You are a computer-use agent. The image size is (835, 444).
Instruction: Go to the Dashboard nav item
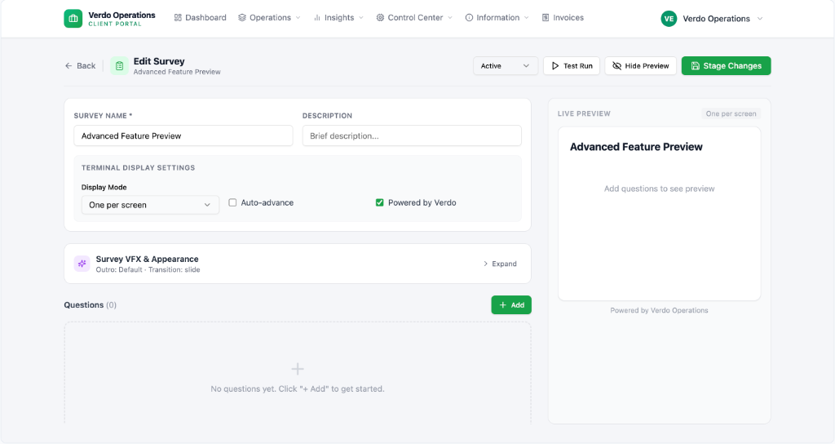click(x=201, y=18)
